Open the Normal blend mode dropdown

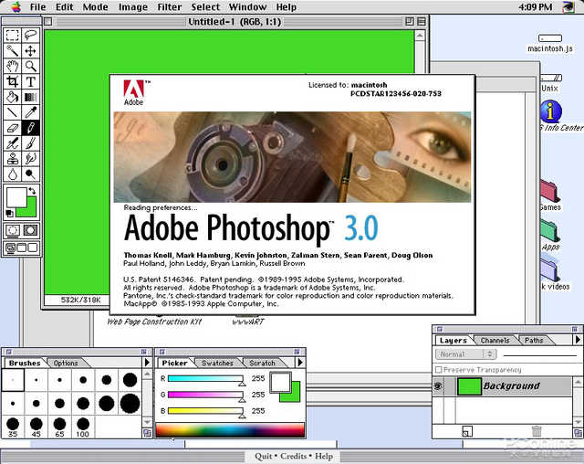point(466,354)
